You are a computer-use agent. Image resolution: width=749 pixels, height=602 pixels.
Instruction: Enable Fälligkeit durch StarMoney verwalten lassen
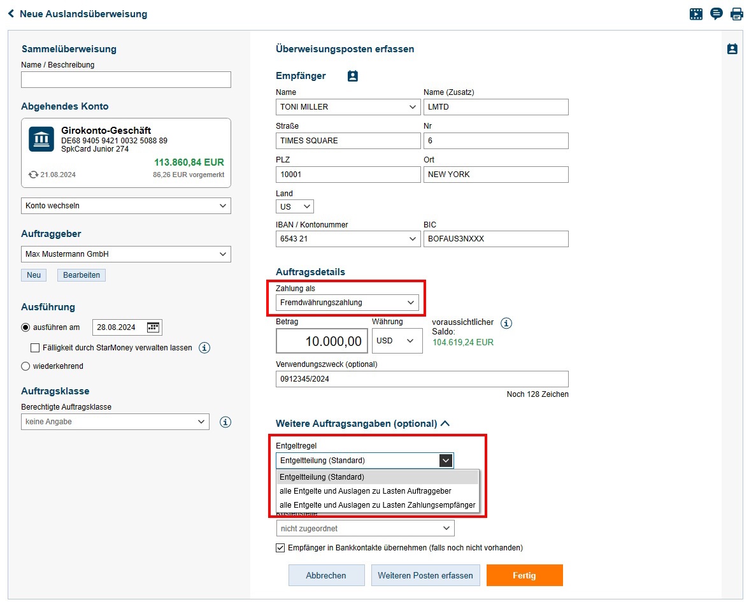pos(35,348)
